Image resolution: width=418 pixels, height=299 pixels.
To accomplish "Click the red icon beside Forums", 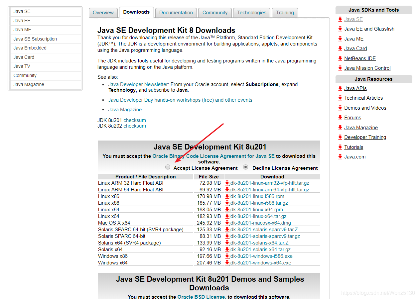I will [x=340, y=117].
